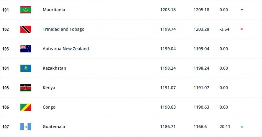The height and width of the screenshot is (137, 262).
Task: Click the Congo flag icon
Action: point(26,107)
